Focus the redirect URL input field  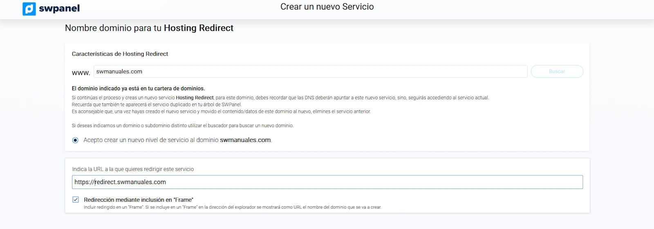pyautogui.click(x=327, y=182)
